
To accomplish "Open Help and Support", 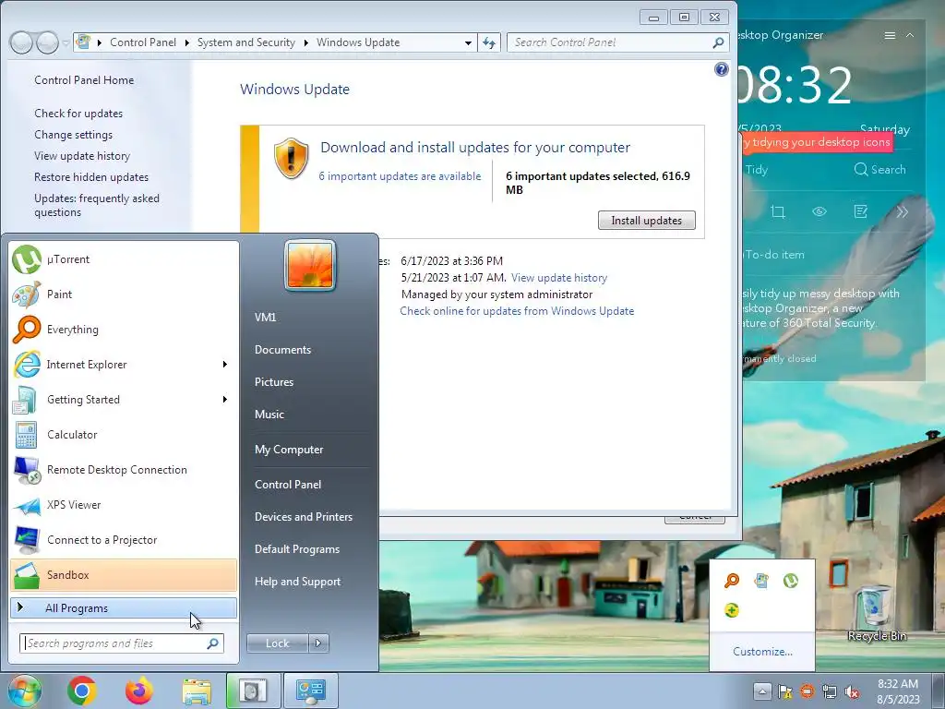I will tap(298, 582).
